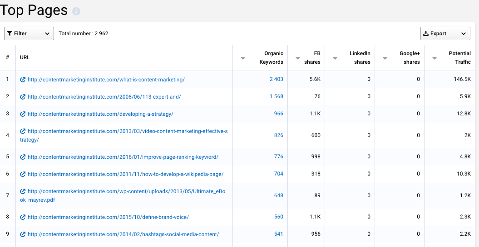Open define-brand-voice URL link

108,217
